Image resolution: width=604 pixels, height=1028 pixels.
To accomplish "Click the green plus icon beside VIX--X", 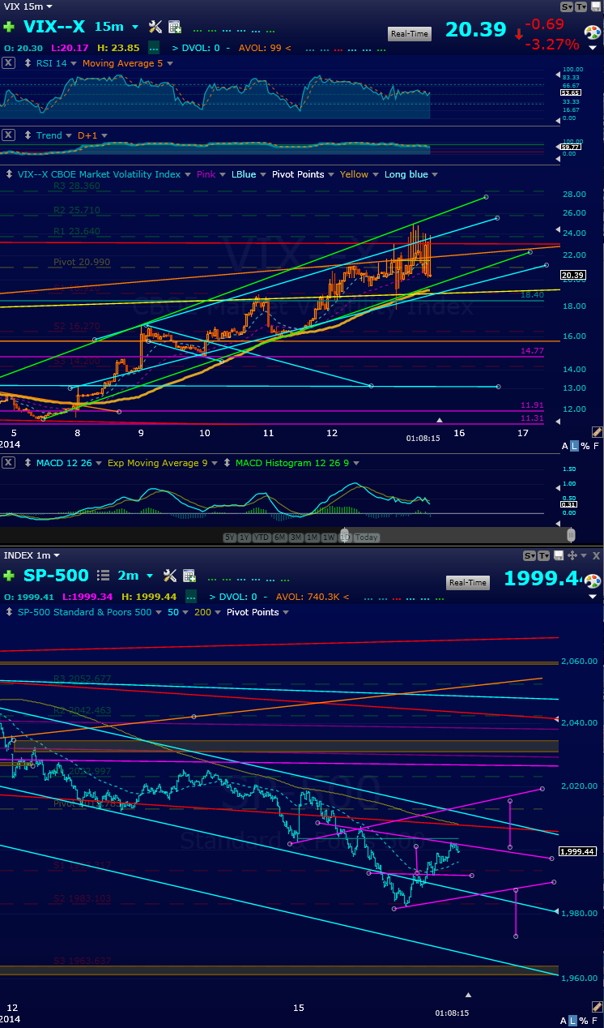I will point(9,28).
